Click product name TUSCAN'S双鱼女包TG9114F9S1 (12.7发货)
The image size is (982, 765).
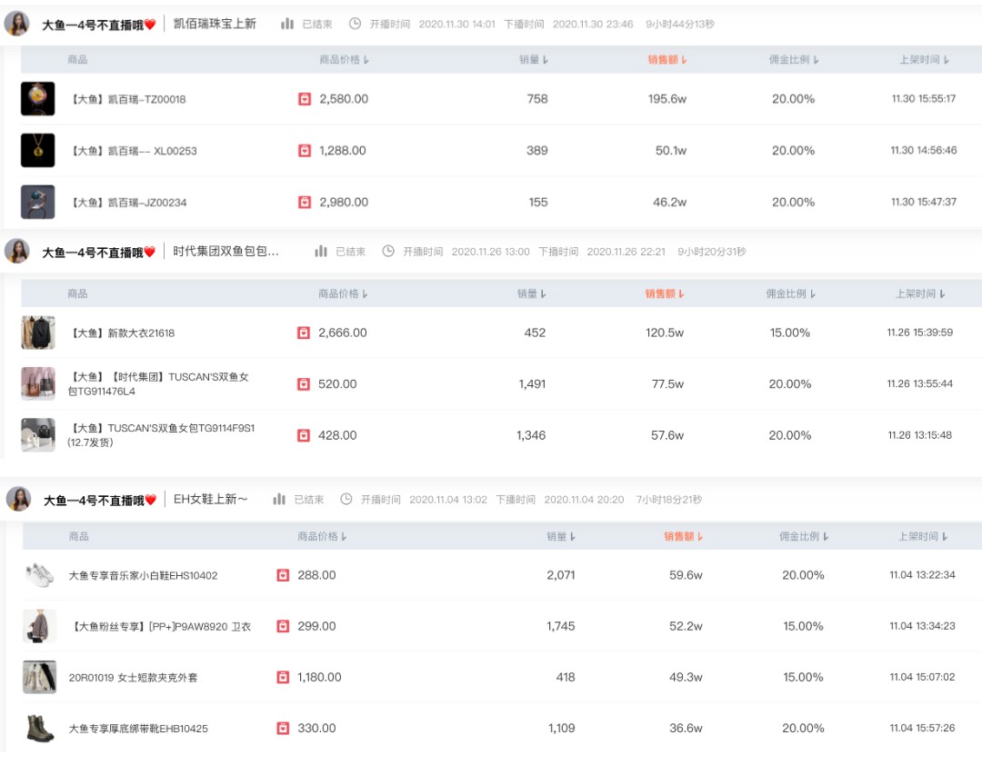161,435
